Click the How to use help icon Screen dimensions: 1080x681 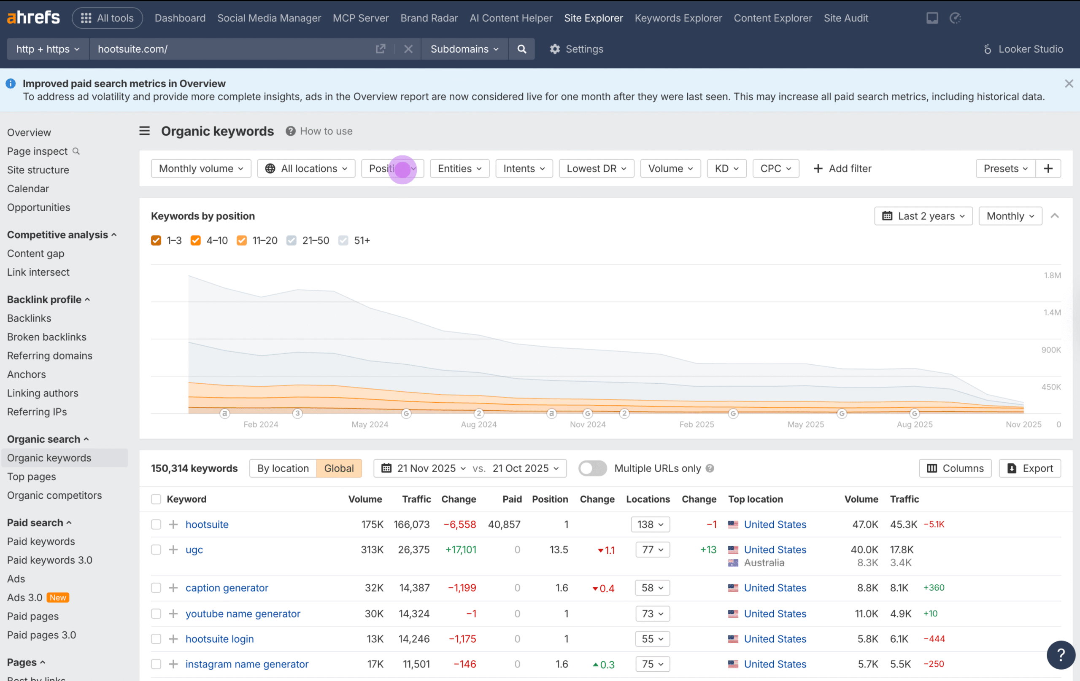pos(291,131)
